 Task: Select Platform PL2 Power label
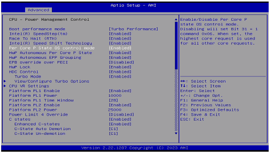pyautogui.click(x=33, y=110)
